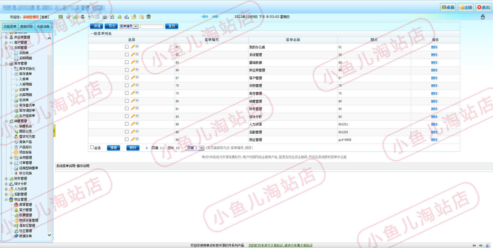Open property management building icon in top toolbar

tap(149, 17)
